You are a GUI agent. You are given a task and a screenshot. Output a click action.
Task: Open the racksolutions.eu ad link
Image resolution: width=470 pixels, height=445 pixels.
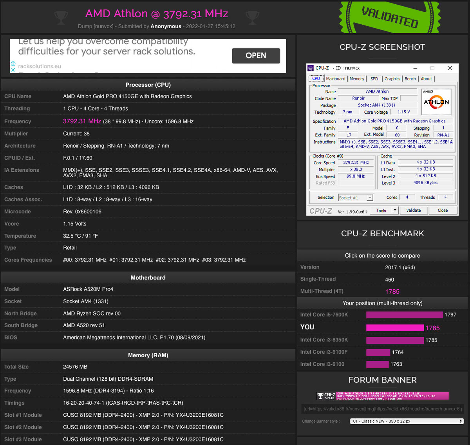(x=40, y=66)
